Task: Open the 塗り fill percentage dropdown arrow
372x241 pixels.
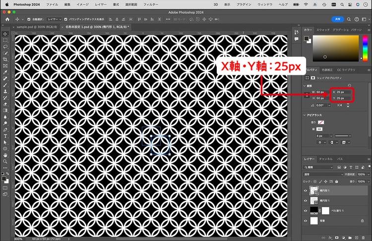Action: (368, 181)
